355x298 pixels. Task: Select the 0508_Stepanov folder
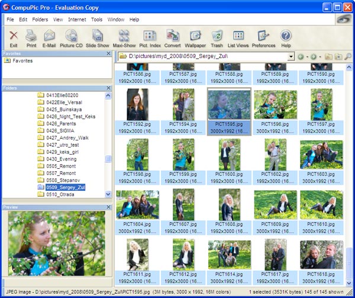click(x=63, y=180)
